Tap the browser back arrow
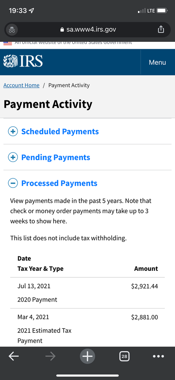Screen dimensions: 175x380 [x=14, y=356]
